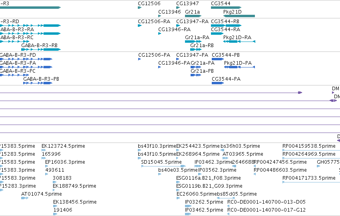The height and width of the screenshot is (216, 340).
Task: Select EST RP004171733.5prime
Action: [x=309, y=178]
